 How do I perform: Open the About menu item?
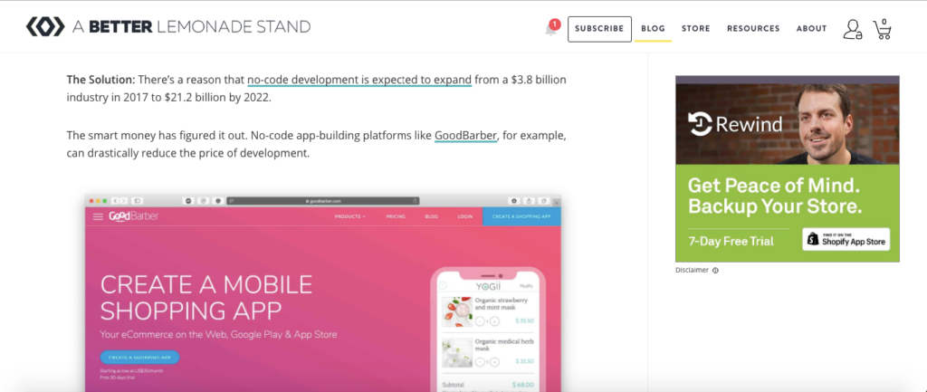tap(811, 28)
